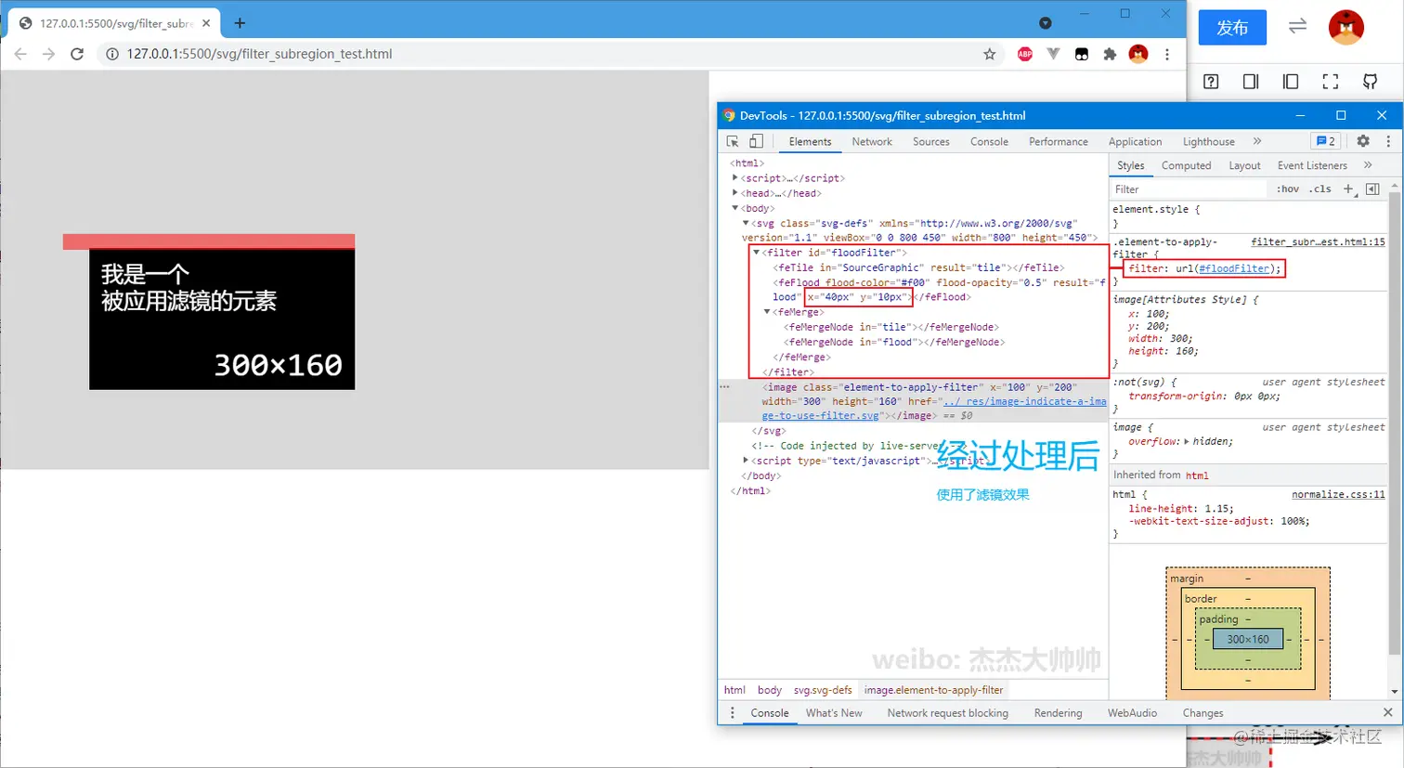Select the Elements panel tab
The width and height of the screenshot is (1404, 768).
810,141
